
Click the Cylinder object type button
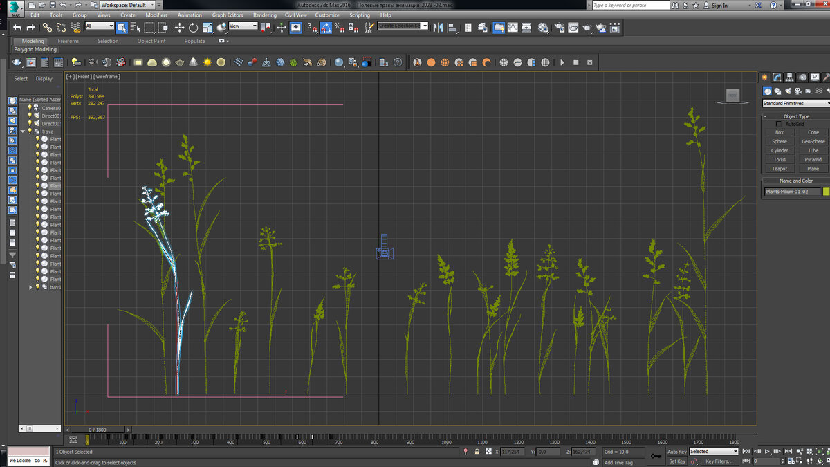coord(780,150)
